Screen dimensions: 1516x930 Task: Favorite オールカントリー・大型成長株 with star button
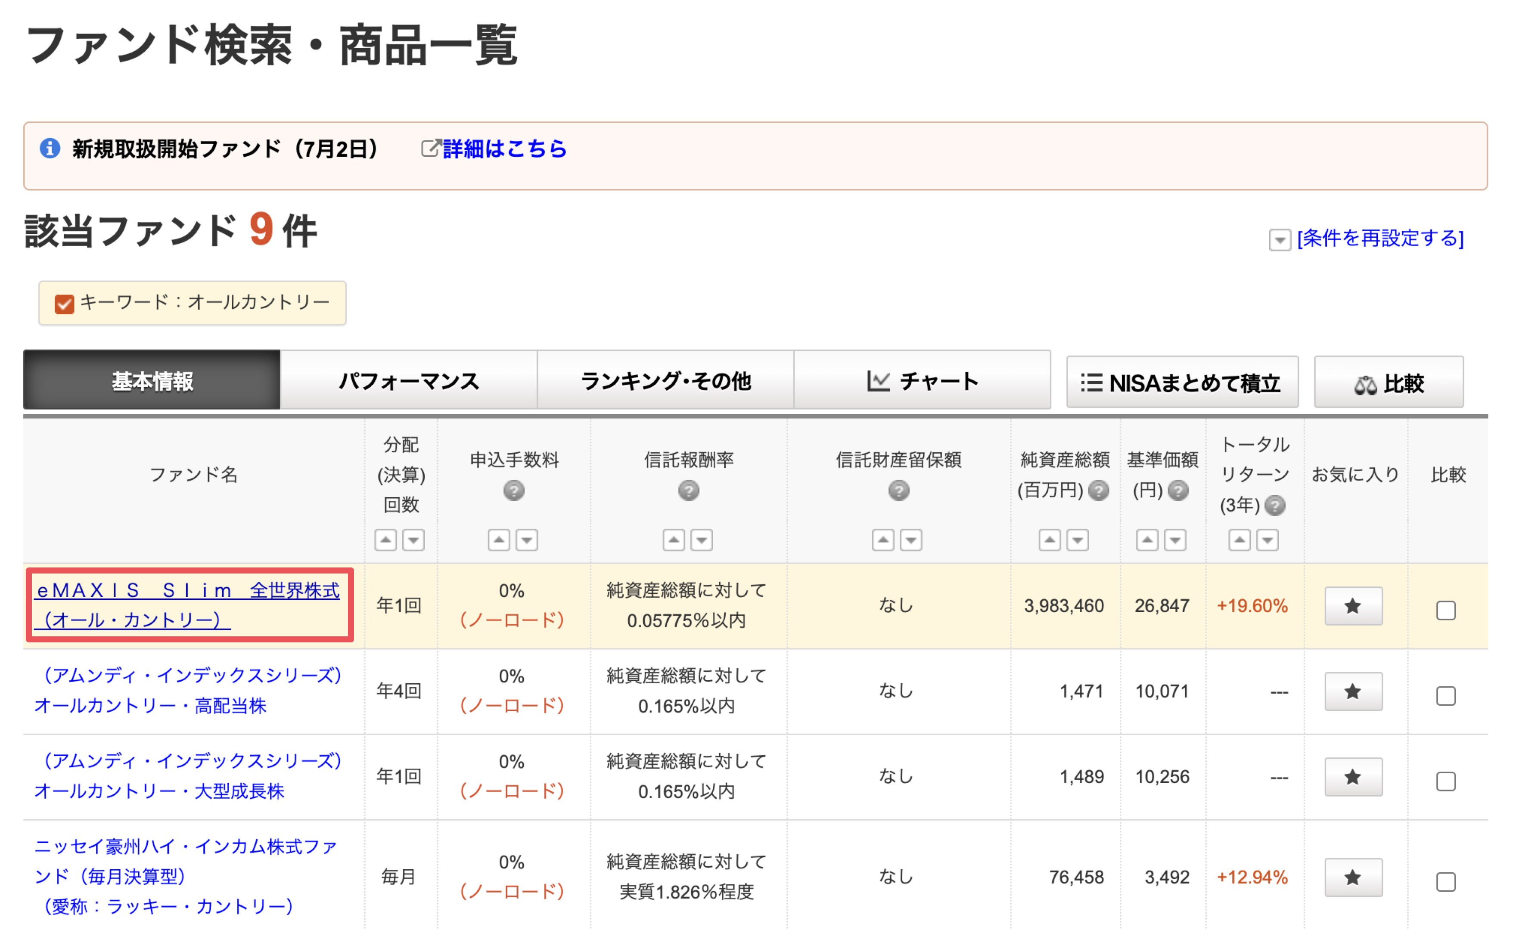[1353, 777]
